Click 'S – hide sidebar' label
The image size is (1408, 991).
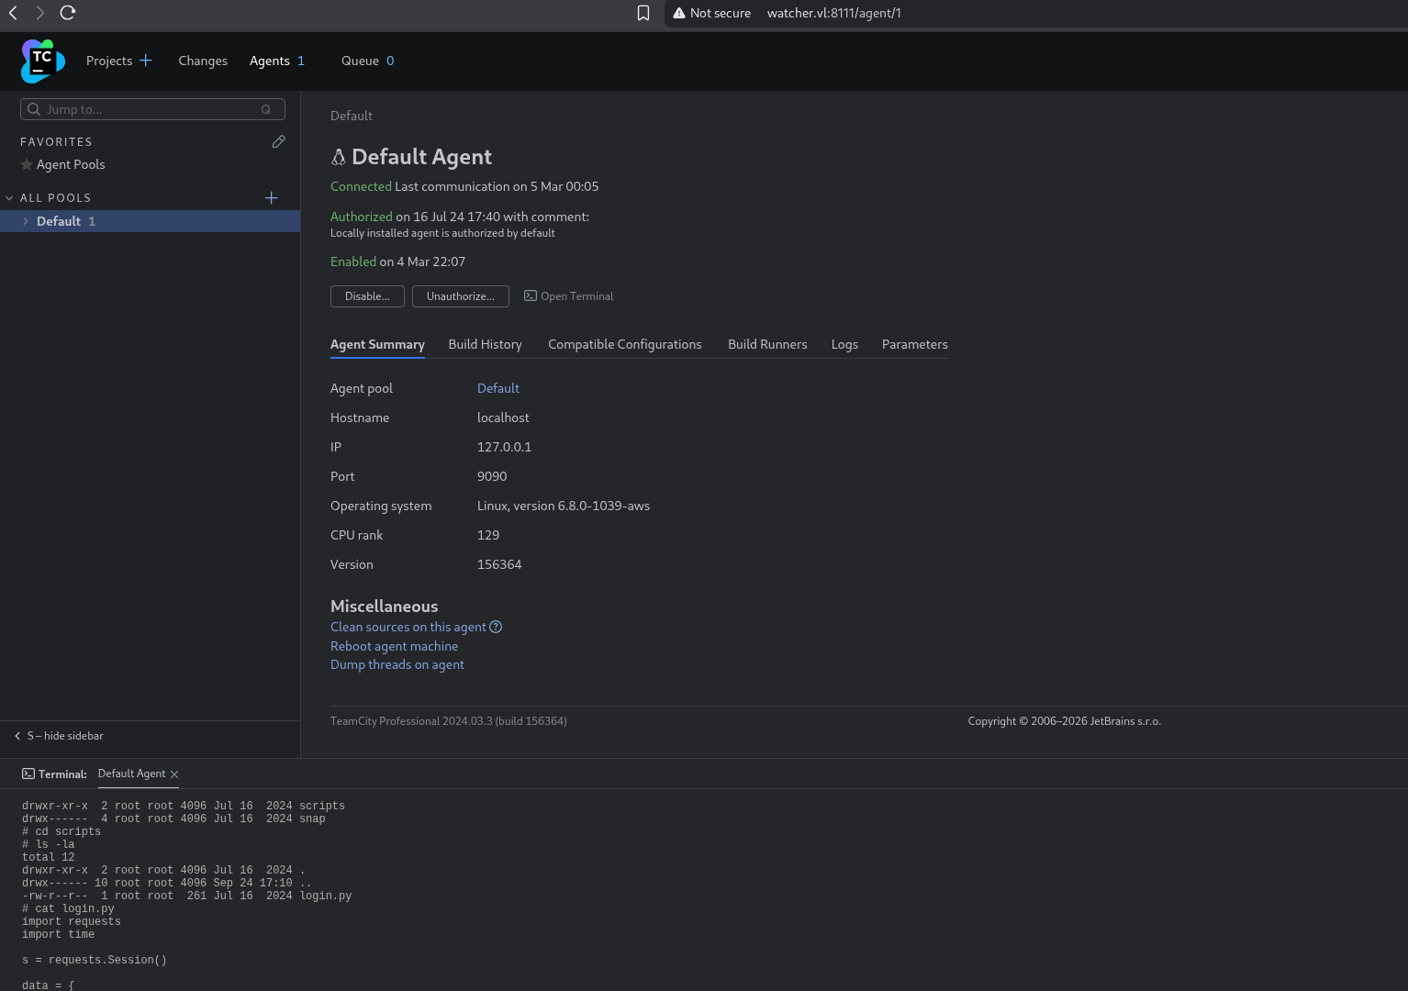point(65,736)
